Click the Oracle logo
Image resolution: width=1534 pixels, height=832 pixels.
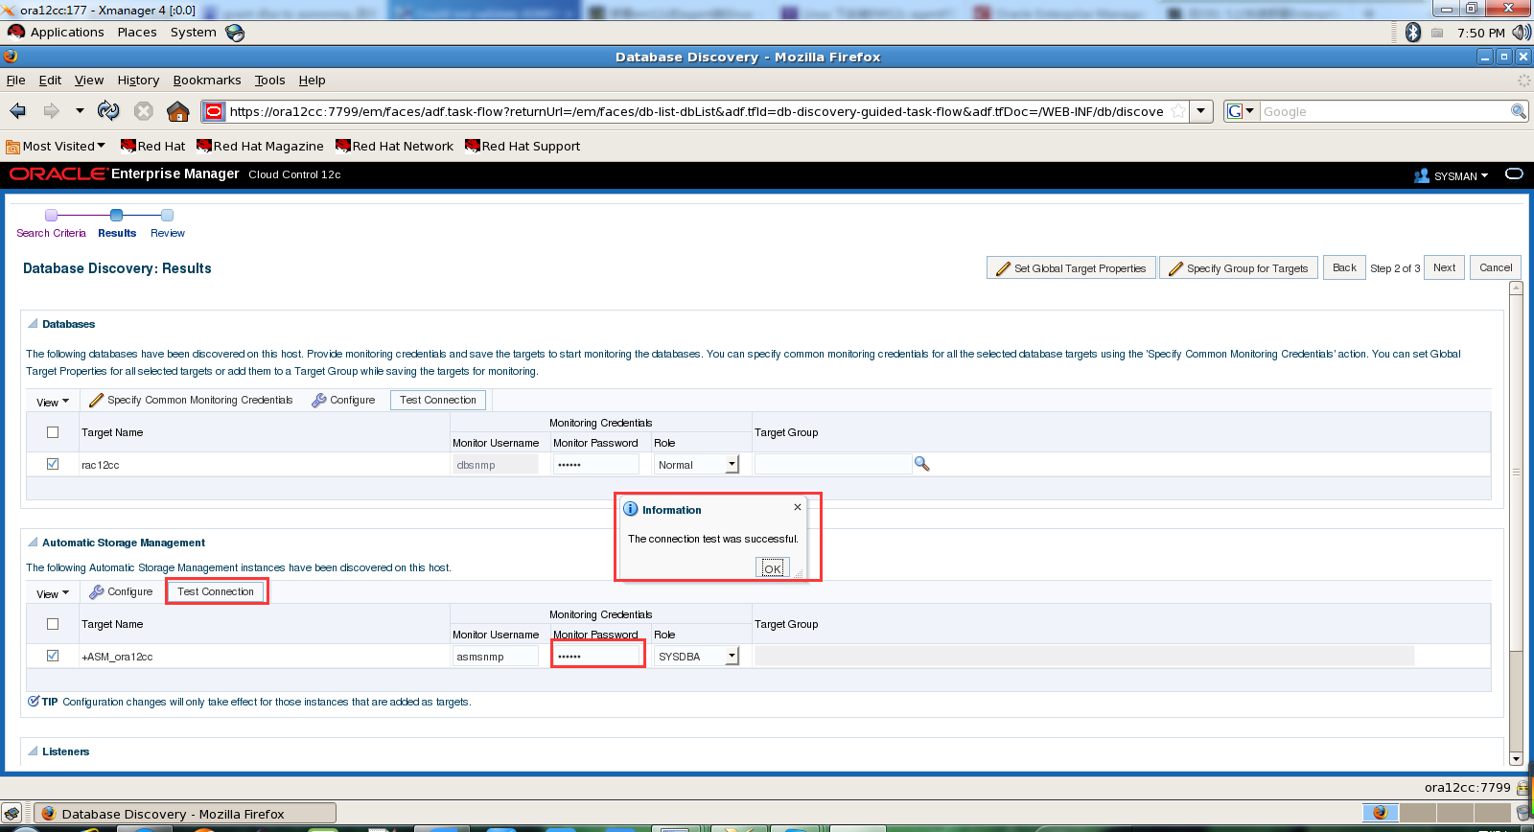click(x=58, y=173)
